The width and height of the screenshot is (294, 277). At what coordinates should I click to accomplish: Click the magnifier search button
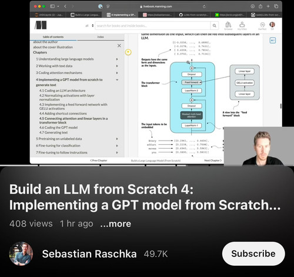coord(215,26)
